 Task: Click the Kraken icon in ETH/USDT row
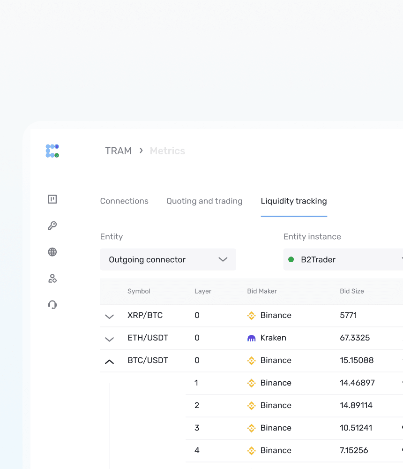[252, 338]
